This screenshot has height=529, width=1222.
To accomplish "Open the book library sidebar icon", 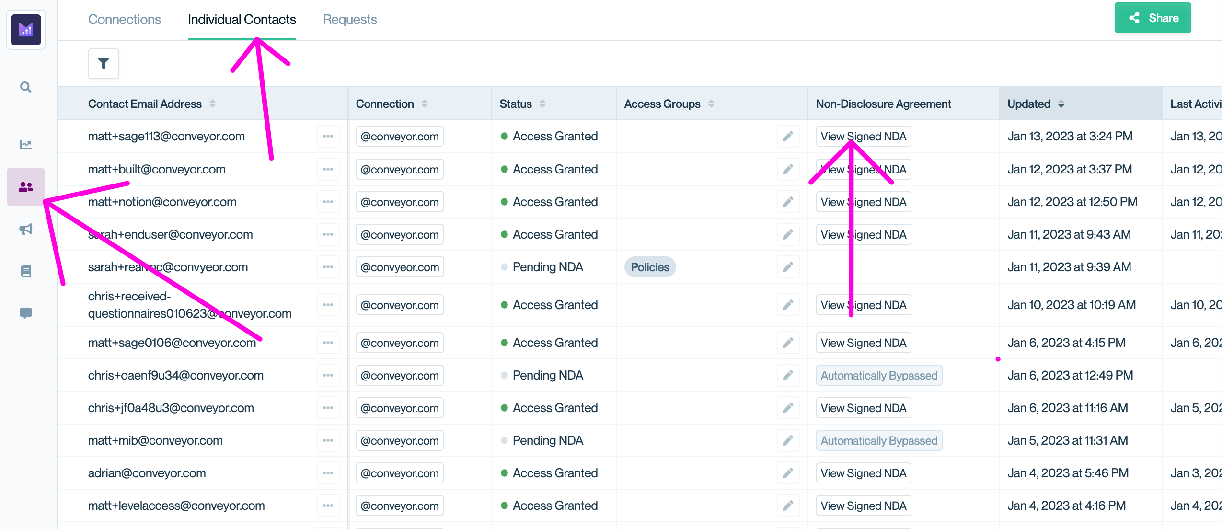I will pyautogui.click(x=26, y=271).
